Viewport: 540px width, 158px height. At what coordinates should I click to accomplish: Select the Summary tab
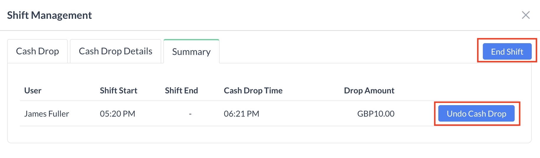click(191, 52)
